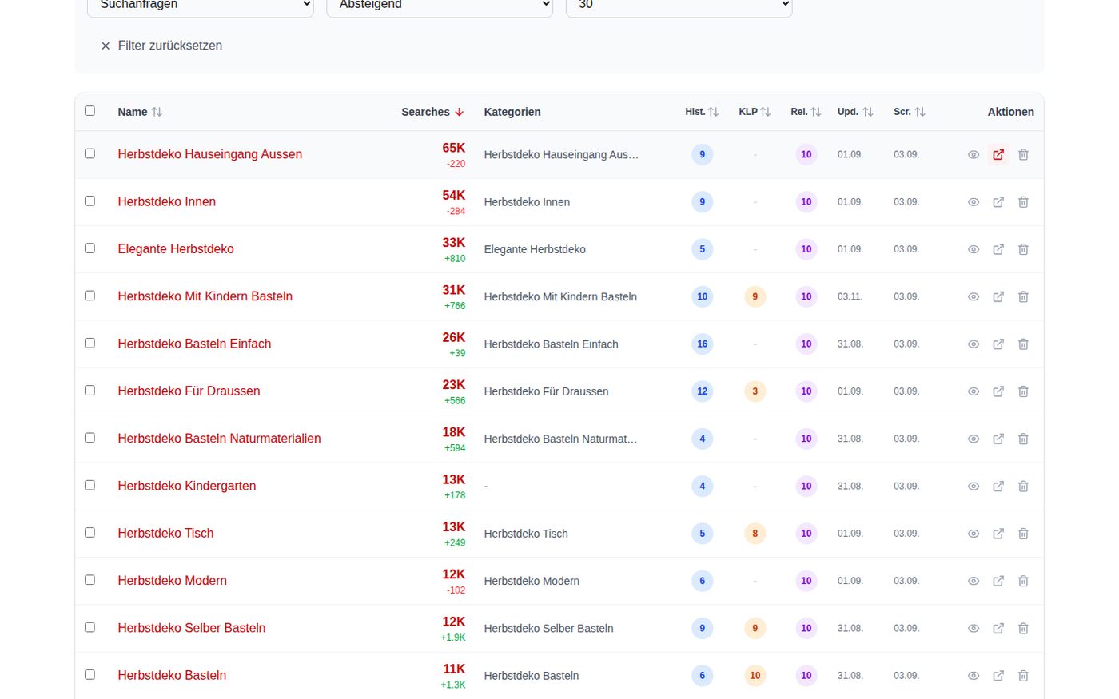
Task: Delete Herbstdeko Basteln Naturmaterialien row
Action: [1023, 439]
